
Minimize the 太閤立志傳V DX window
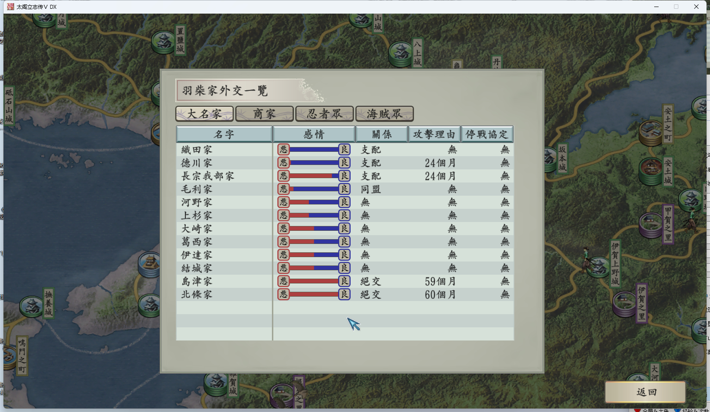pos(656,7)
